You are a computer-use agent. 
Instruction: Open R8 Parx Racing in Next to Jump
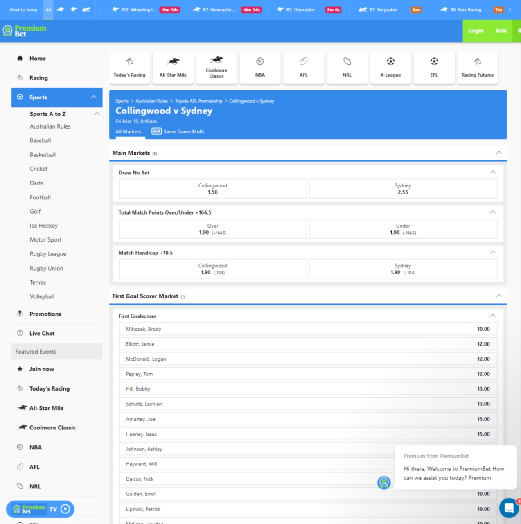pyautogui.click(x=472, y=9)
